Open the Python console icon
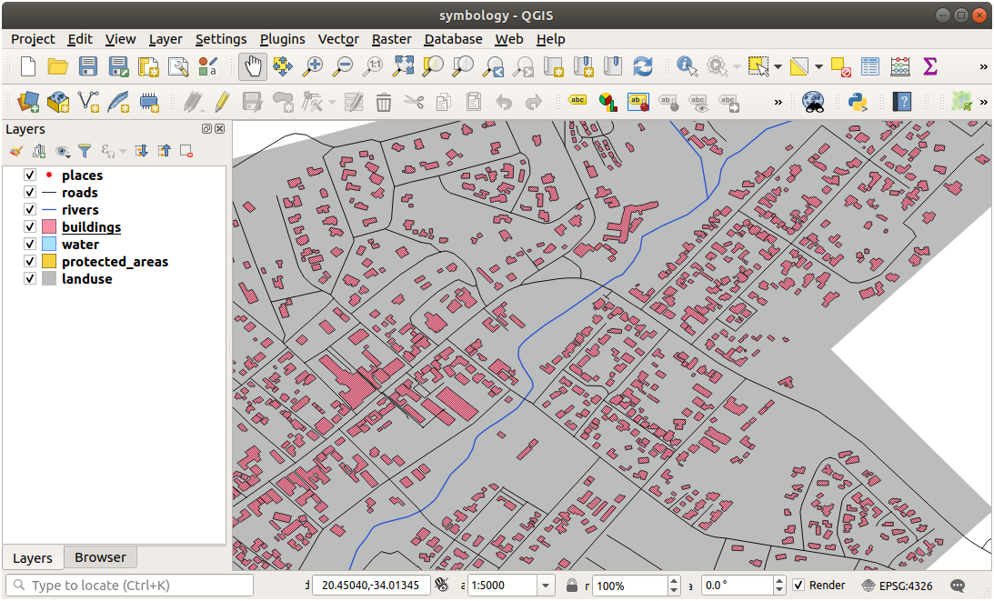This screenshot has height=601, width=994. (x=856, y=101)
